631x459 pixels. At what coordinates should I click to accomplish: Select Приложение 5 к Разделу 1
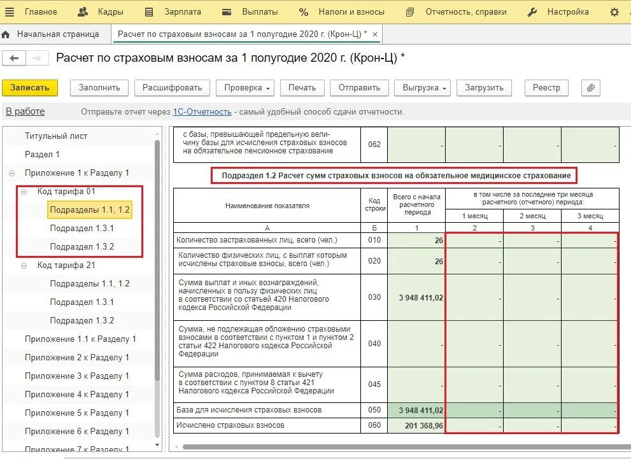tap(77, 413)
